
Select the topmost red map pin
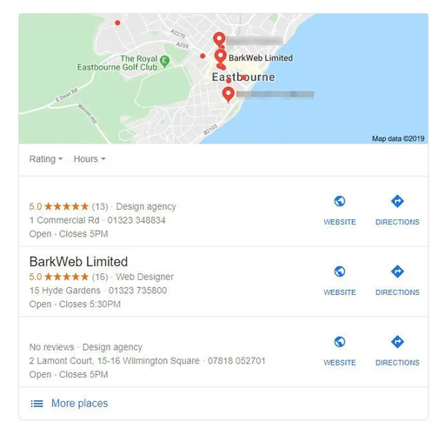[x=219, y=40]
